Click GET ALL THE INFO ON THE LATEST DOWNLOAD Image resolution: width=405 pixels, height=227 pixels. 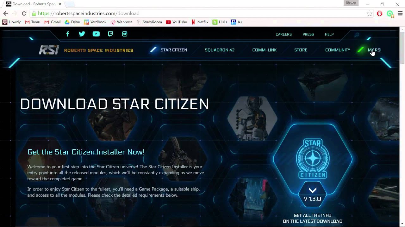[x=313, y=218]
